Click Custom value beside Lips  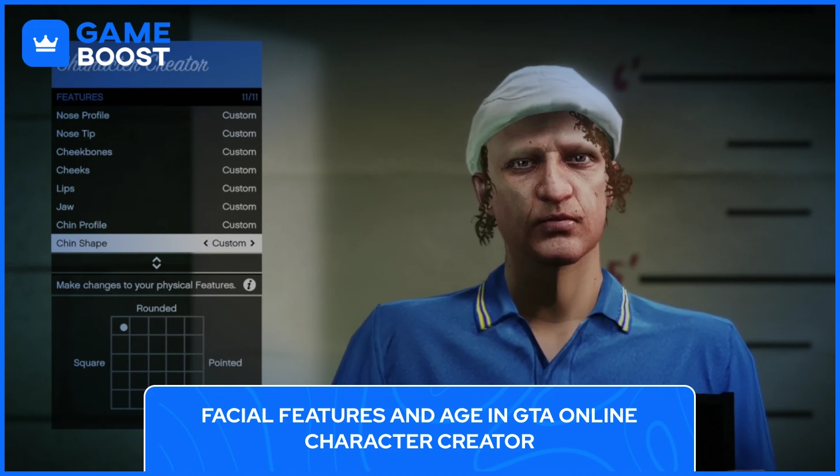click(239, 188)
